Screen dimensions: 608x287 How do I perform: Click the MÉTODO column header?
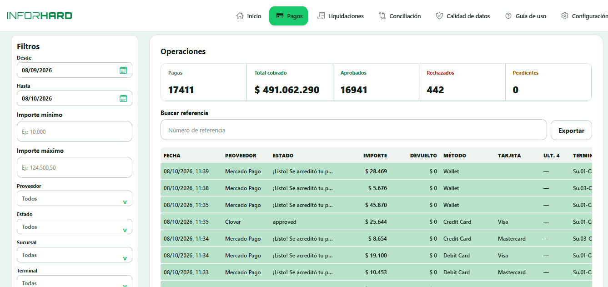click(455, 156)
